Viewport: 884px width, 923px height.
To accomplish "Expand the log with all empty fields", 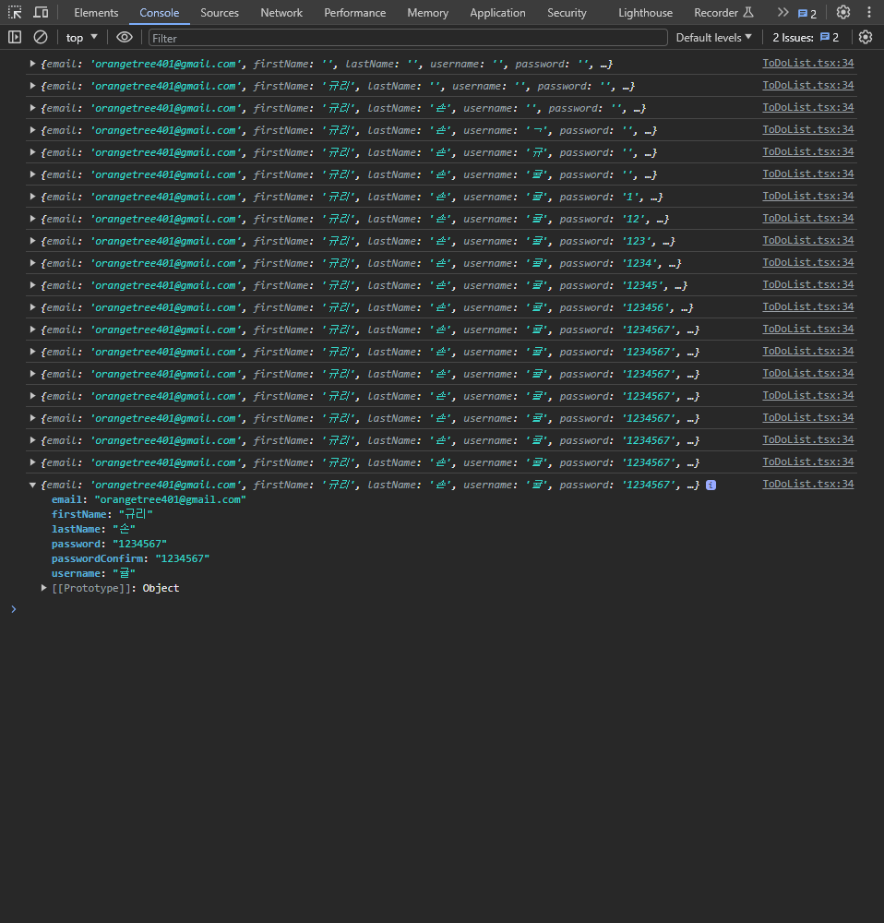I will pos(33,64).
